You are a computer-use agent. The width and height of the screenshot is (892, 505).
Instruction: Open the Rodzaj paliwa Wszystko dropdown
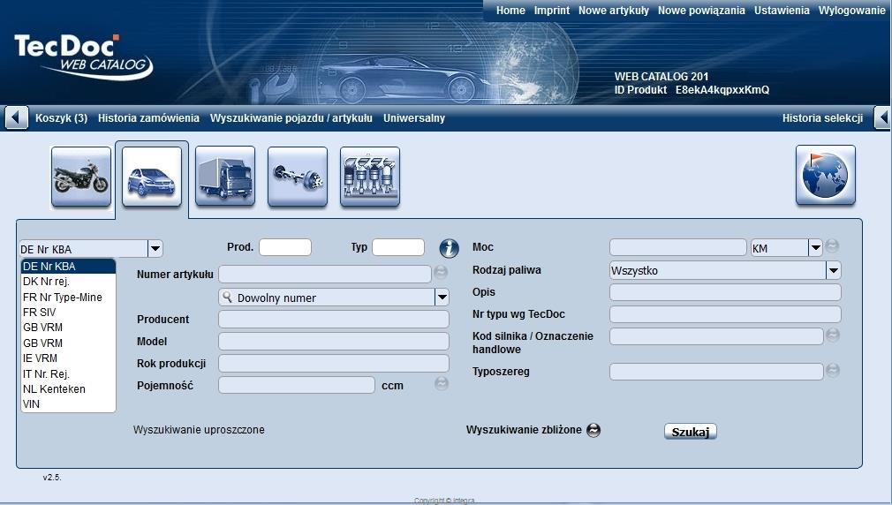[x=834, y=270]
